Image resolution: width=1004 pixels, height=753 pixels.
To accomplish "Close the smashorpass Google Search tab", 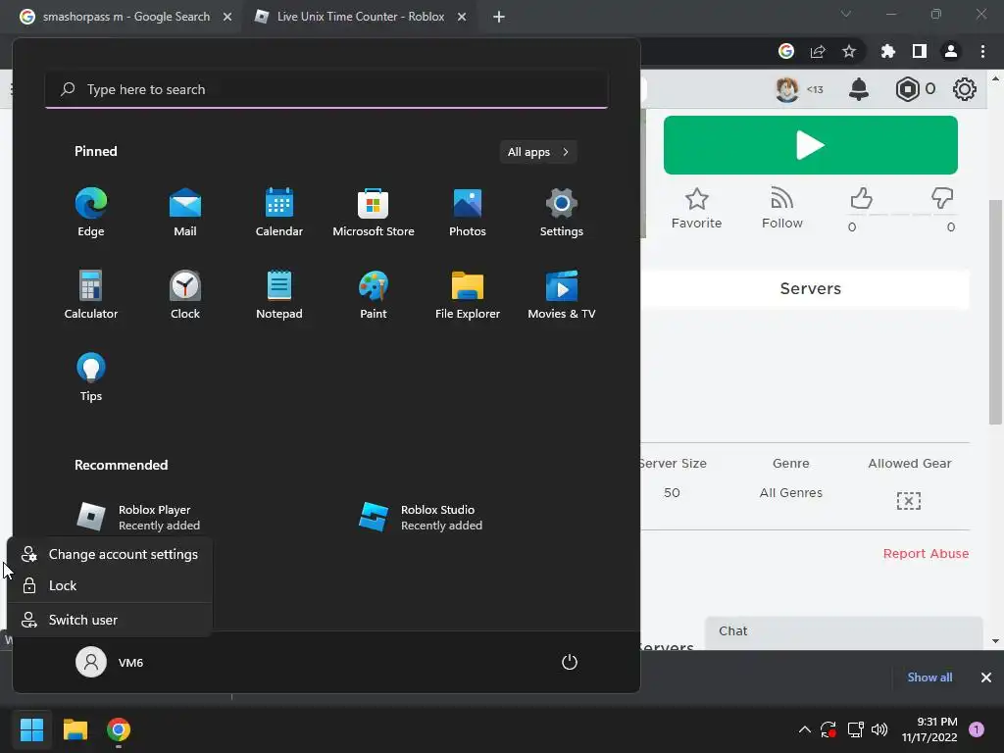I will [x=227, y=17].
